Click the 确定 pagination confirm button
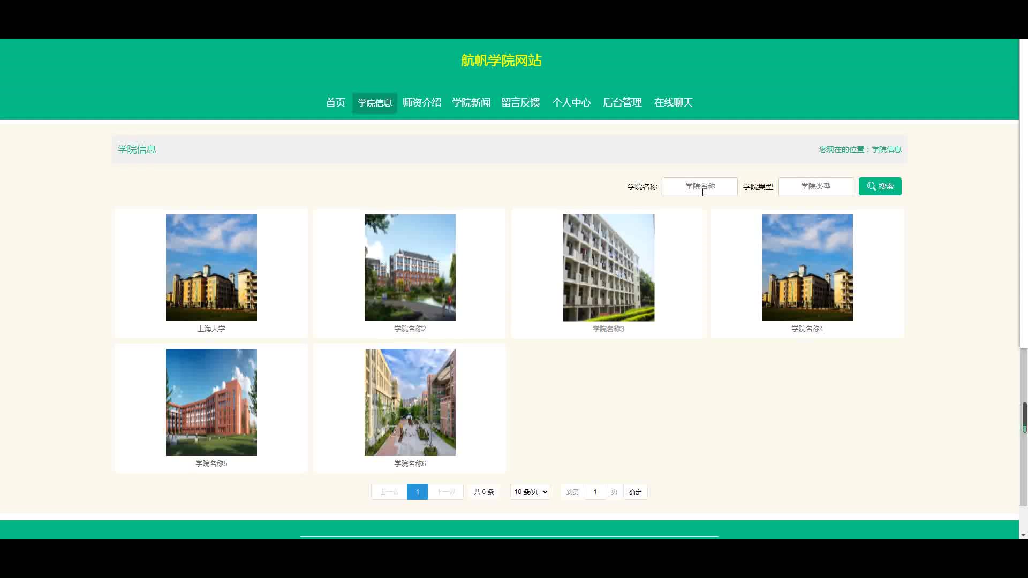The image size is (1028, 578). 636,492
